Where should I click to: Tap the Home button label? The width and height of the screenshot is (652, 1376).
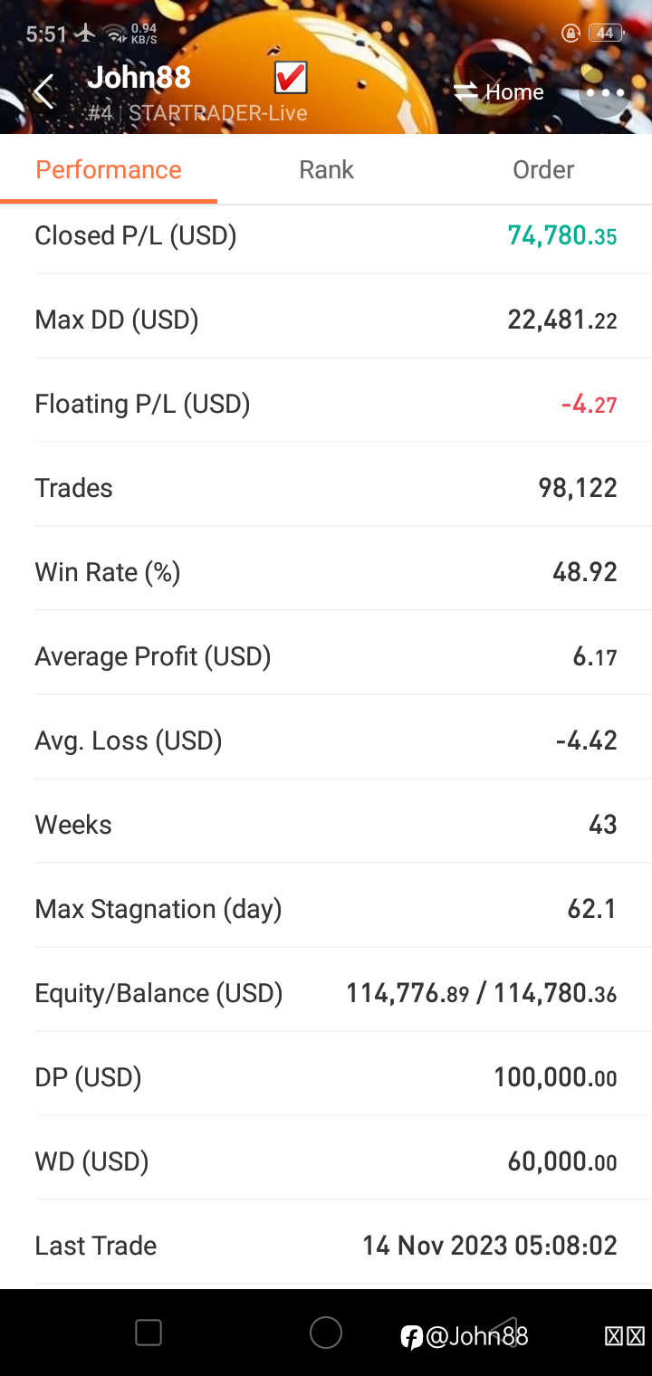point(514,91)
